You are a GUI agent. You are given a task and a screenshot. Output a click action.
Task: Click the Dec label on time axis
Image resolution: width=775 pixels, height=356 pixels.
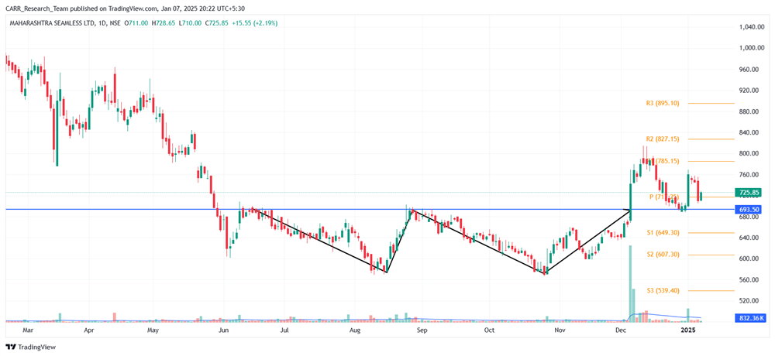[620, 330]
